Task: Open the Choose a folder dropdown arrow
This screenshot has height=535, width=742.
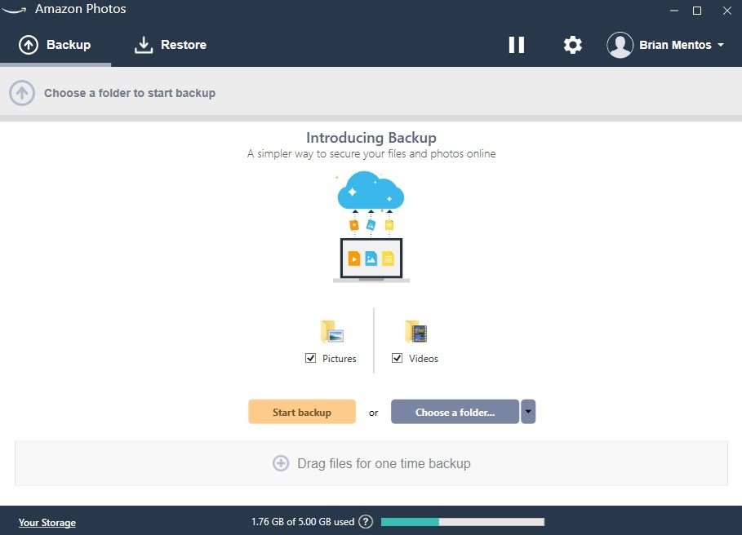Action: coord(528,412)
